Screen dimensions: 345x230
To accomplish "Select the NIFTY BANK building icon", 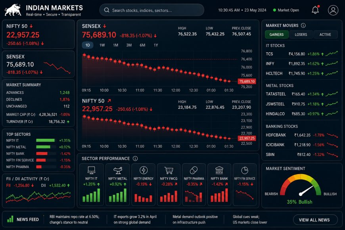I will pyautogui.click(x=219, y=170).
